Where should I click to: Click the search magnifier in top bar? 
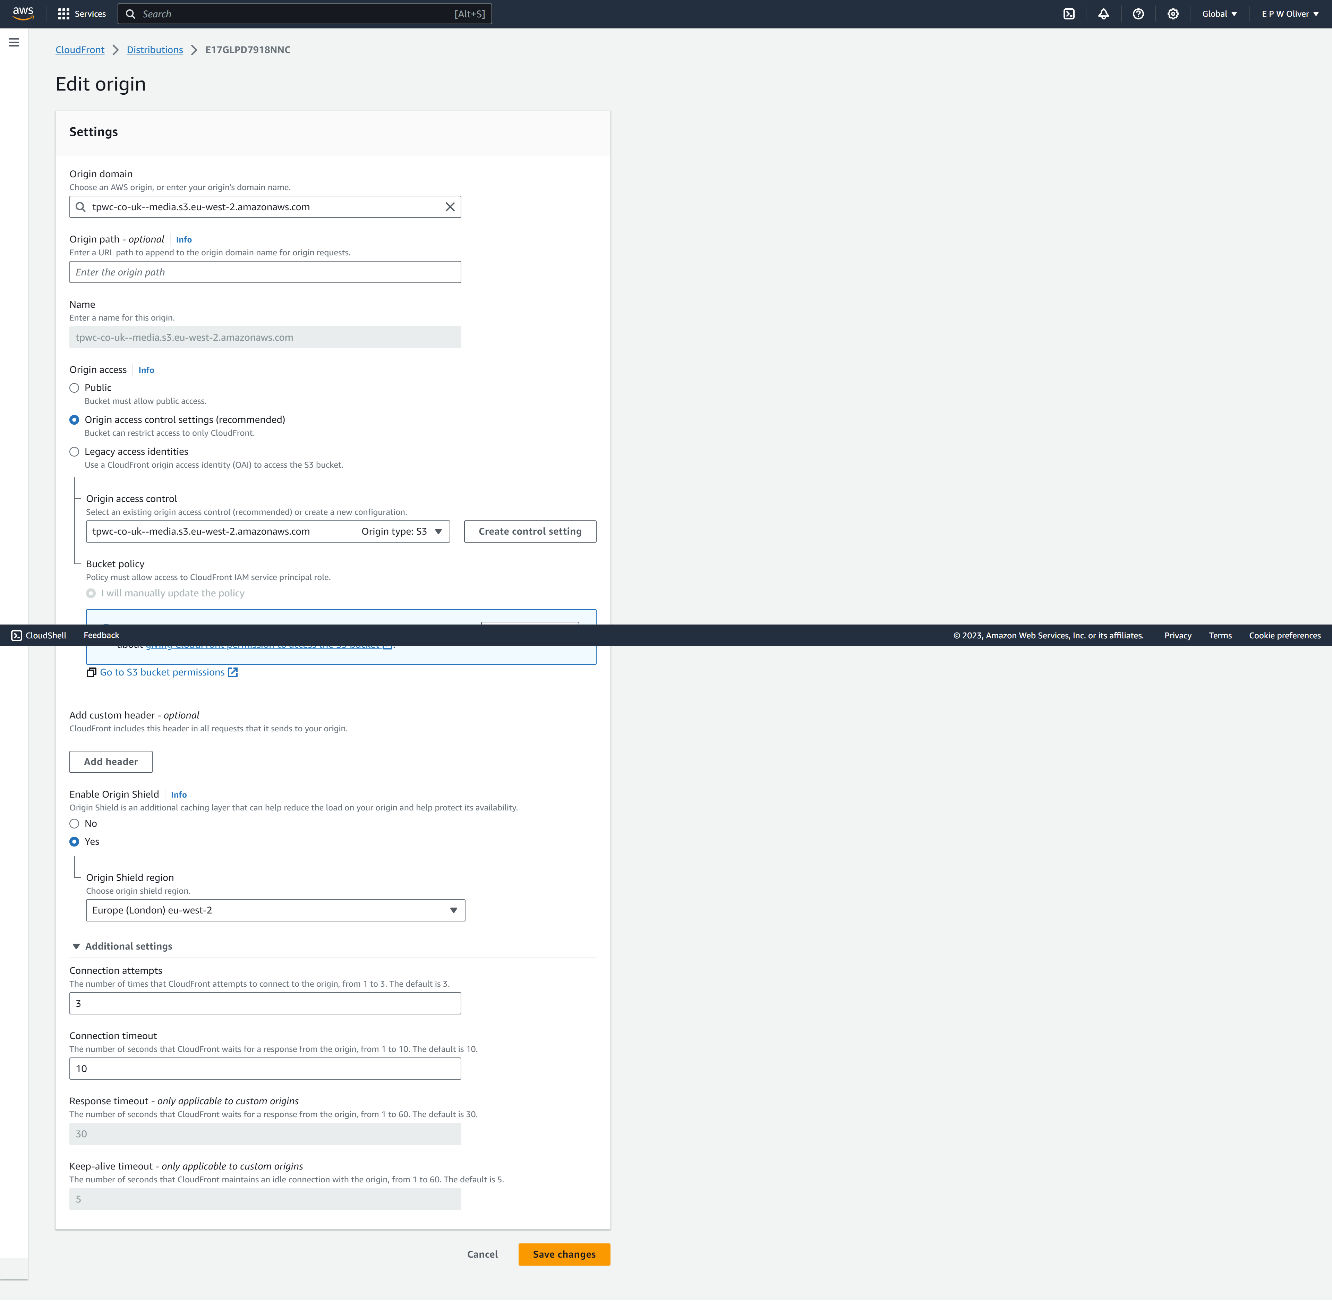pos(130,14)
